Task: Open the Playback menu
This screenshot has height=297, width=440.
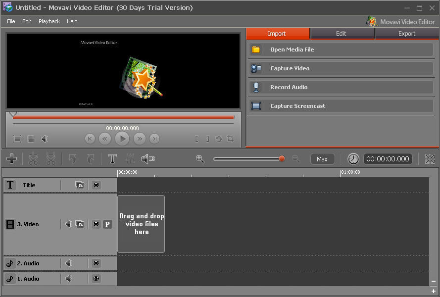Action: [x=49, y=21]
